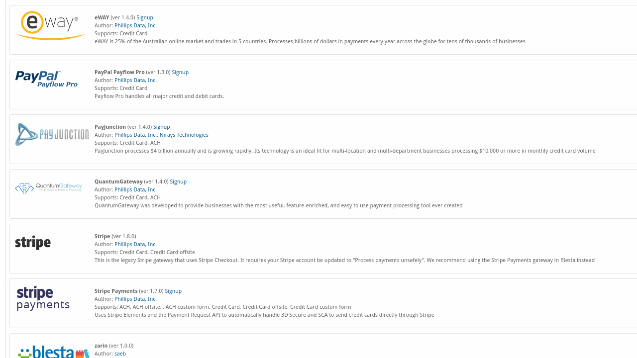Click the PayPal Payflow Pro logo
The width and height of the screenshot is (637, 358).
pyautogui.click(x=46, y=80)
